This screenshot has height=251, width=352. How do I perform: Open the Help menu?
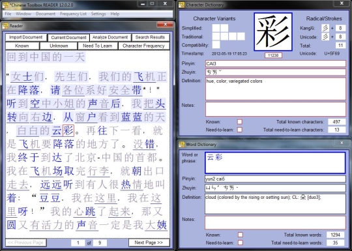click(x=115, y=14)
